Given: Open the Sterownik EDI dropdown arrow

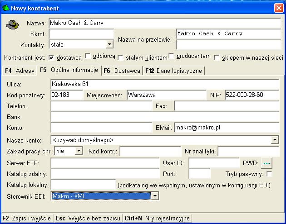Looking at the screenshot, I should point(155,196).
